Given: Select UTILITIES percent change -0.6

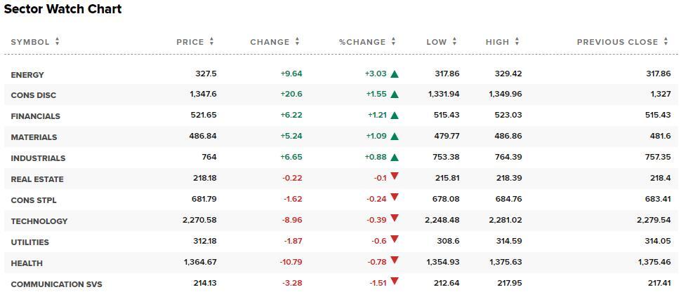Looking at the screenshot, I should [380, 241].
